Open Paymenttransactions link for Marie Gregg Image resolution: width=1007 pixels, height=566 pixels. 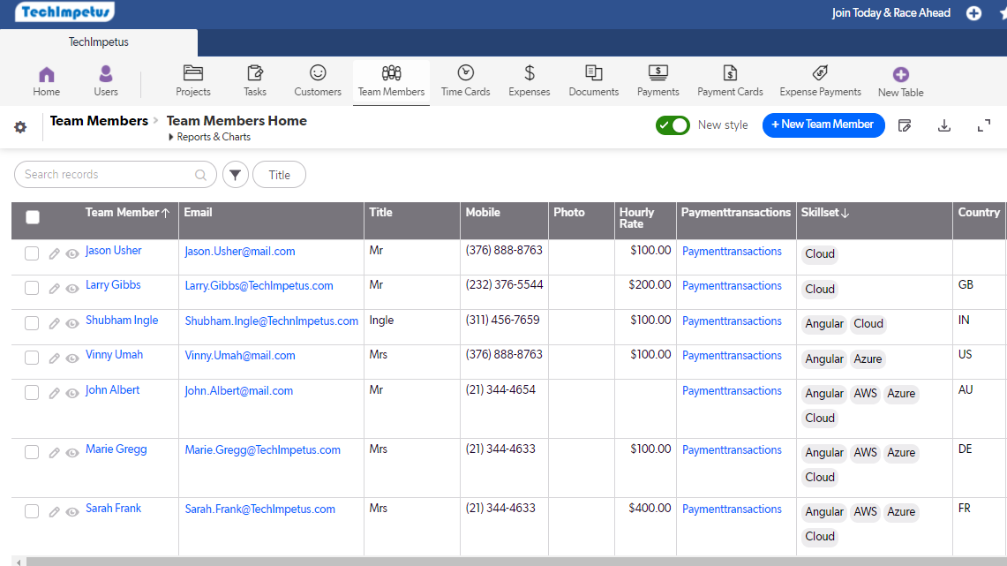(732, 449)
